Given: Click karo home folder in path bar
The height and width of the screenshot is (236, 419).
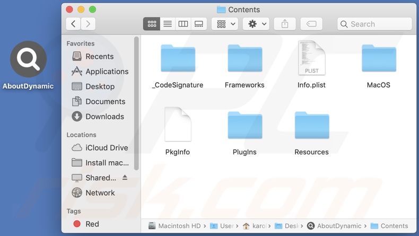Looking at the screenshot, I should [255, 226].
